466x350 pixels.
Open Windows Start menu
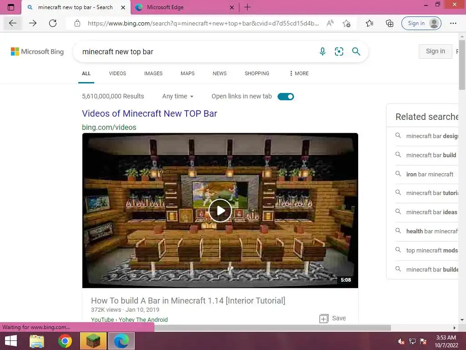(11, 341)
